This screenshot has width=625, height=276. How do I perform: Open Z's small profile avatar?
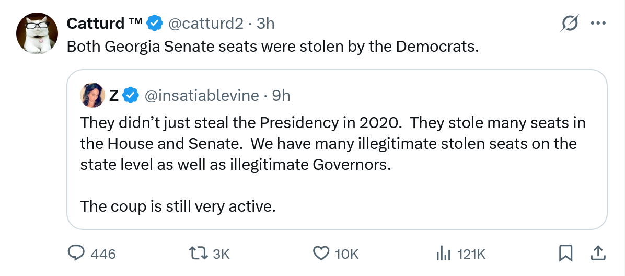(91, 95)
